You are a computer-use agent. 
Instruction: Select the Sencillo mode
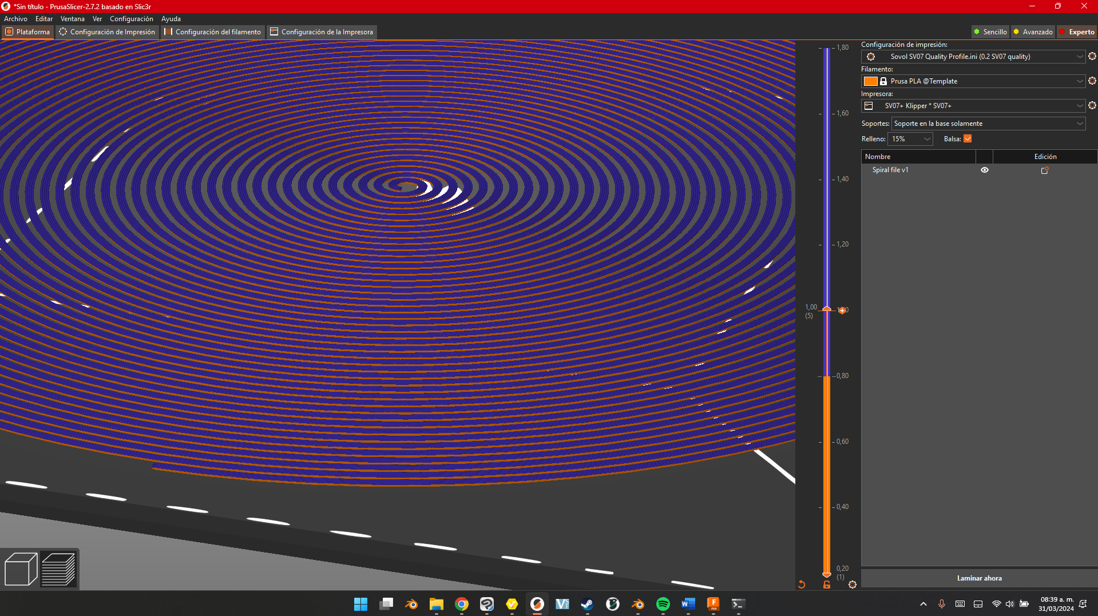(x=990, y=32)
